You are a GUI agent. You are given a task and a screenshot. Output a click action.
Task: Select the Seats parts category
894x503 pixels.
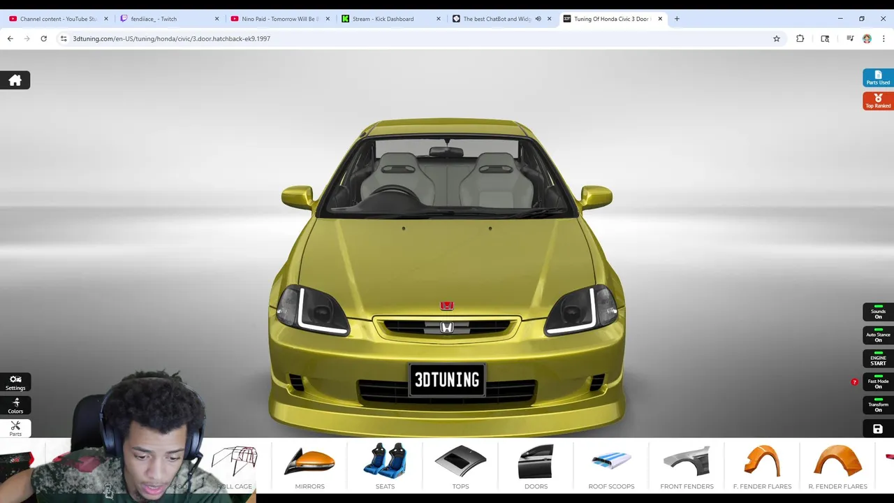coord(385,467)
